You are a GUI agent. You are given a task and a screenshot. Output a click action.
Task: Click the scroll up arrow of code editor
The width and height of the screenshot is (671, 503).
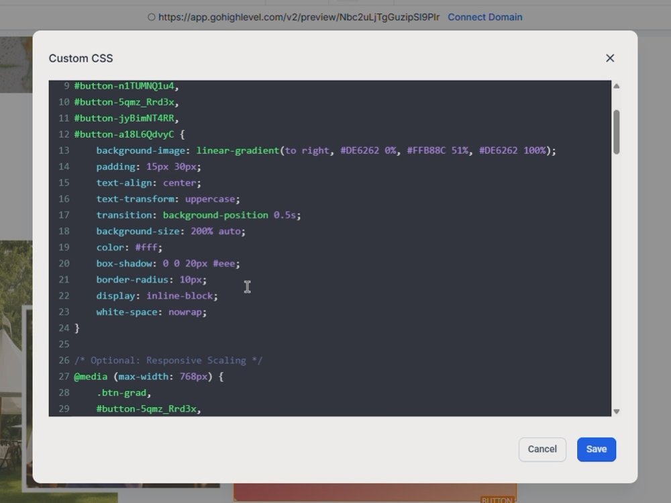[x=616, y=86]
